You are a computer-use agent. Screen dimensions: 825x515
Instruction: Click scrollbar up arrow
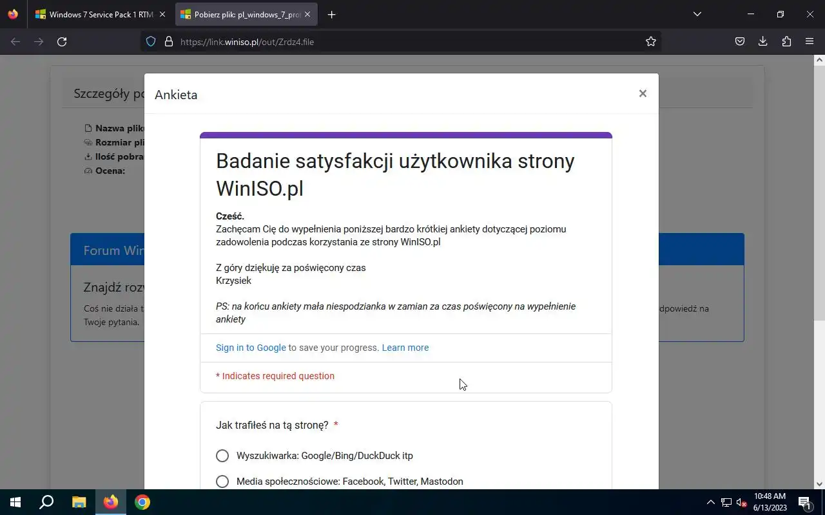pos(819,60)
